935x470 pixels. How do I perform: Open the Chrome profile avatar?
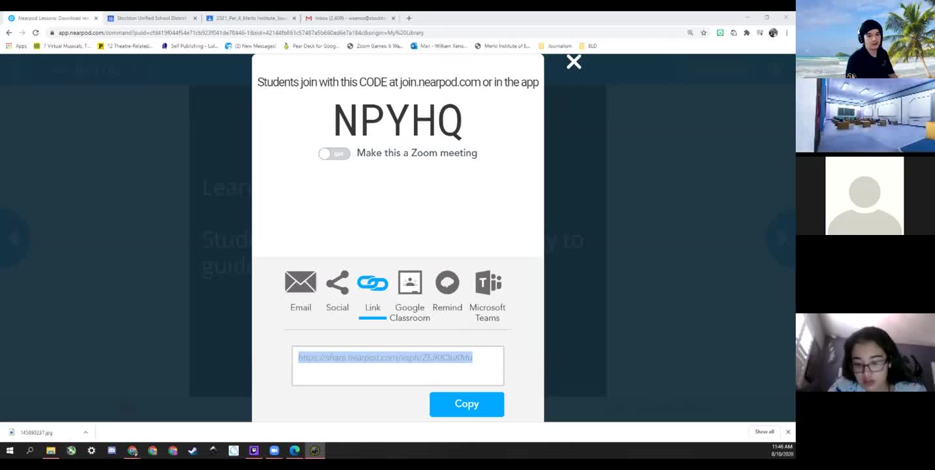(773, 33)
